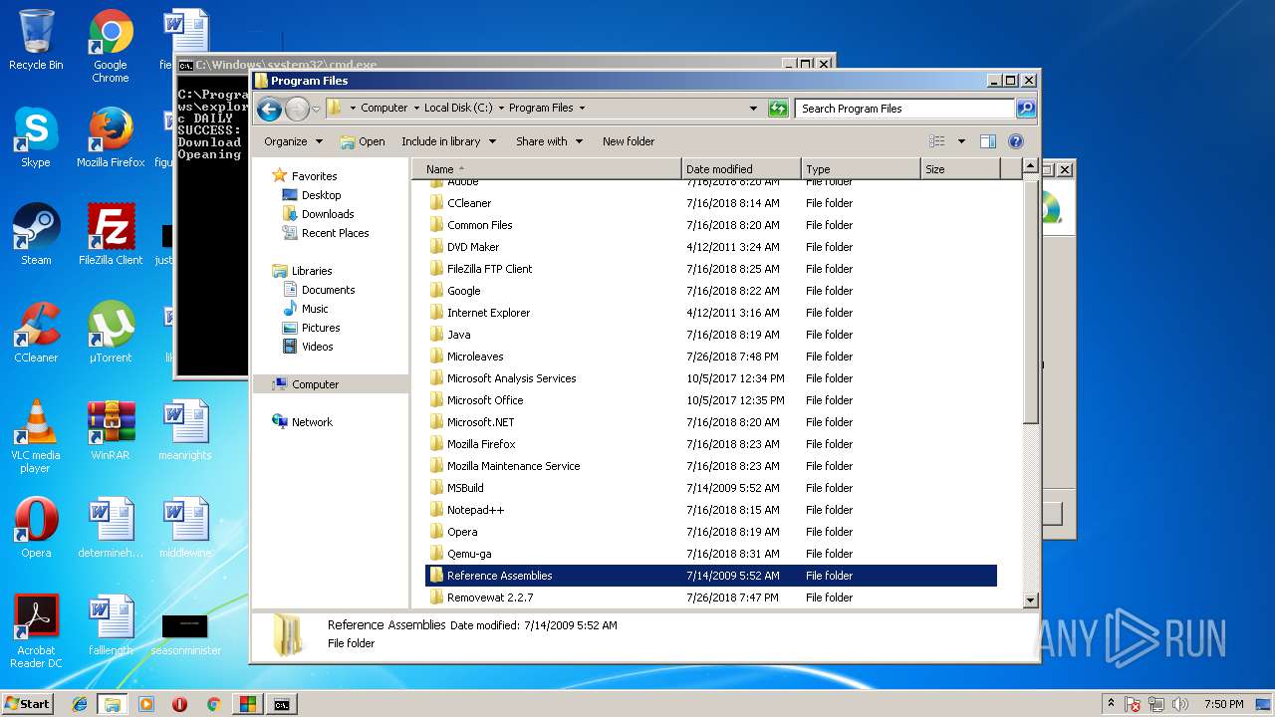This screenshot has height=717, width=1275.
Task: Select the Videos library
Action: (x=318, y=347)
